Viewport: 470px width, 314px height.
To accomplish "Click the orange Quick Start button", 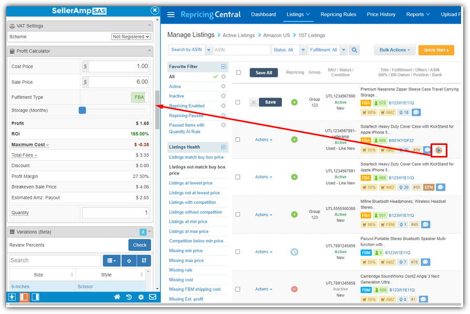I will pos(436,50).
